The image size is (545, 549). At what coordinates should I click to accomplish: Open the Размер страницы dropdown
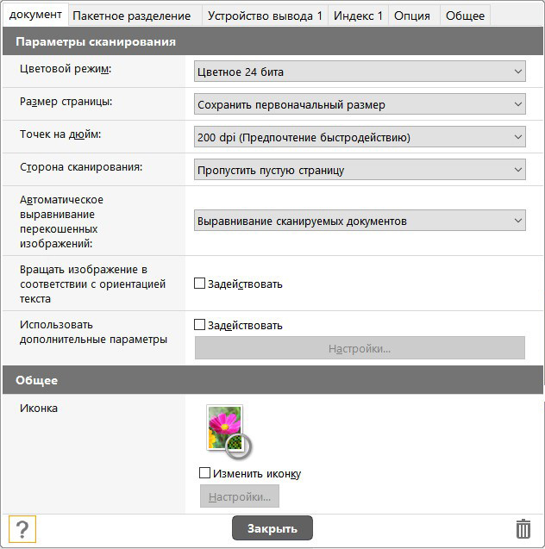360,104
